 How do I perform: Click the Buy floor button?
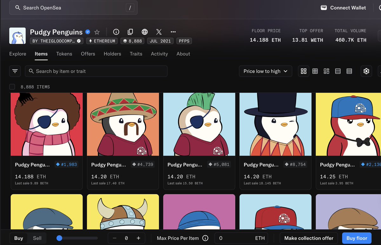coord(357,238)
